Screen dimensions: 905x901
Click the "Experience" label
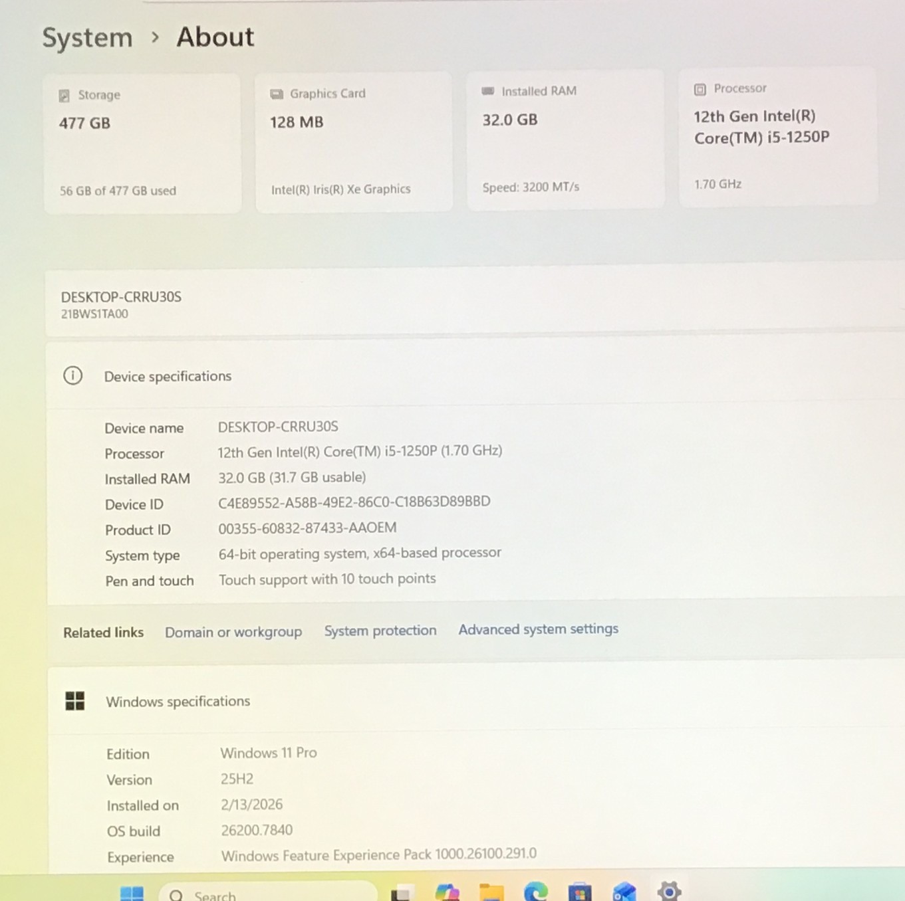[x=141, y=857]
